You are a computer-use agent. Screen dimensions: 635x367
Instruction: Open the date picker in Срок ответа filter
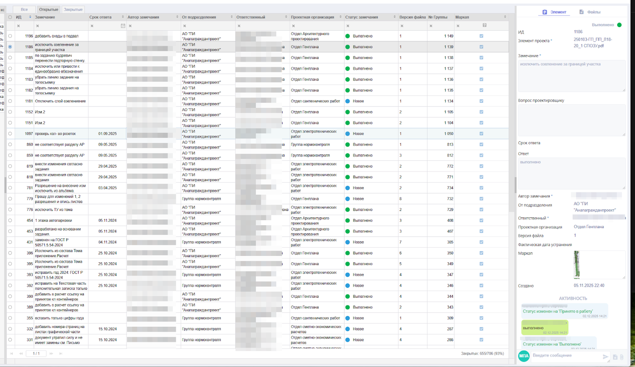point(123,26)
